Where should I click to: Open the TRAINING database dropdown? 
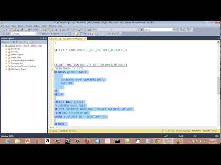pyautogui.click(x=36, y=34)
